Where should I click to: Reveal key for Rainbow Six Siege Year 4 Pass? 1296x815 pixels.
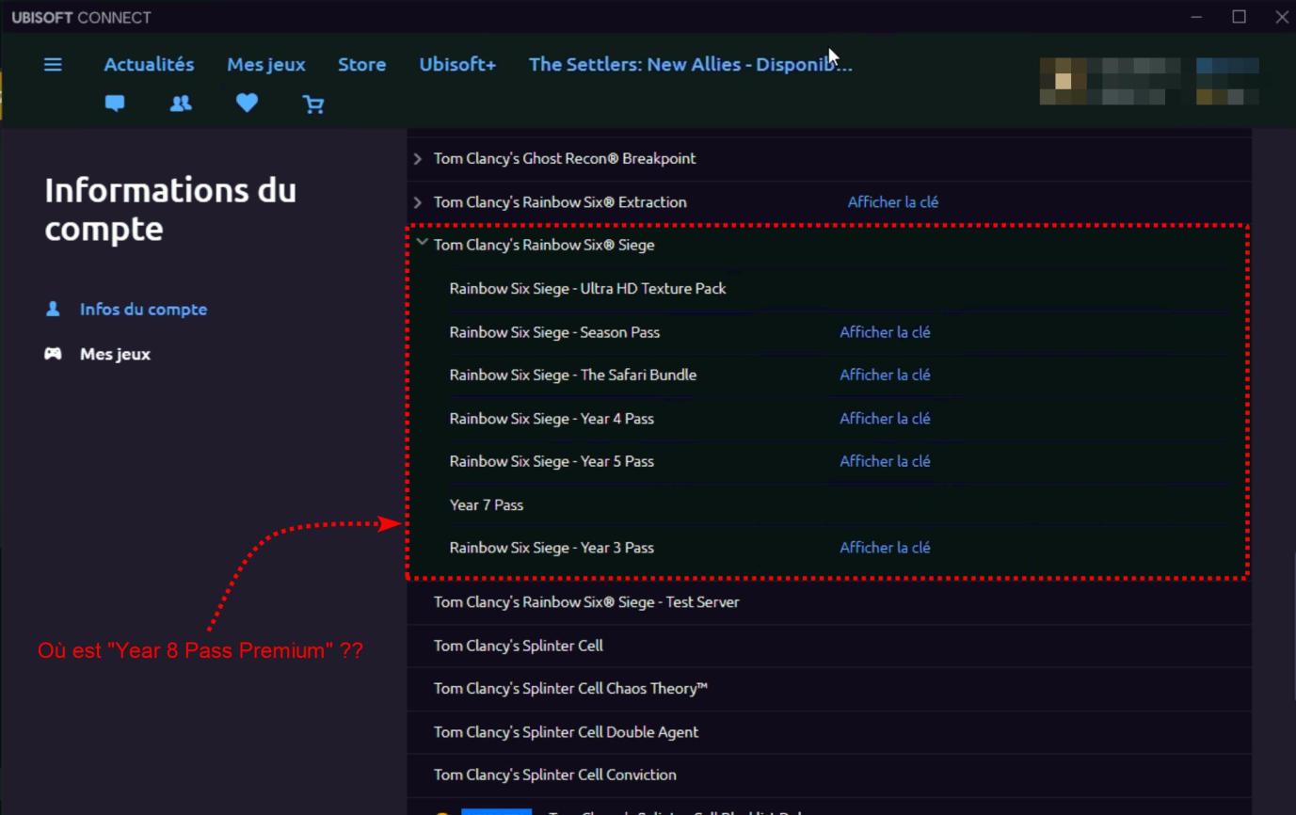coord(884,418)
